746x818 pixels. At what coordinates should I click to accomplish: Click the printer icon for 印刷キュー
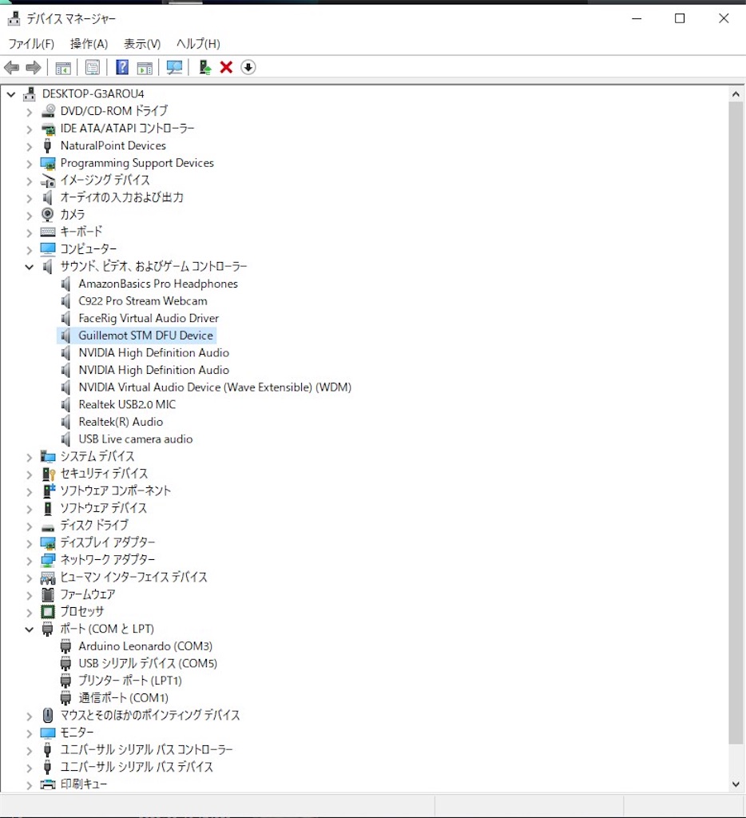[48, 784]
